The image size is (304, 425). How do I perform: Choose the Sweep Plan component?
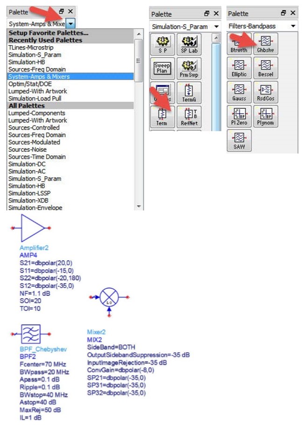click(163, 69)
